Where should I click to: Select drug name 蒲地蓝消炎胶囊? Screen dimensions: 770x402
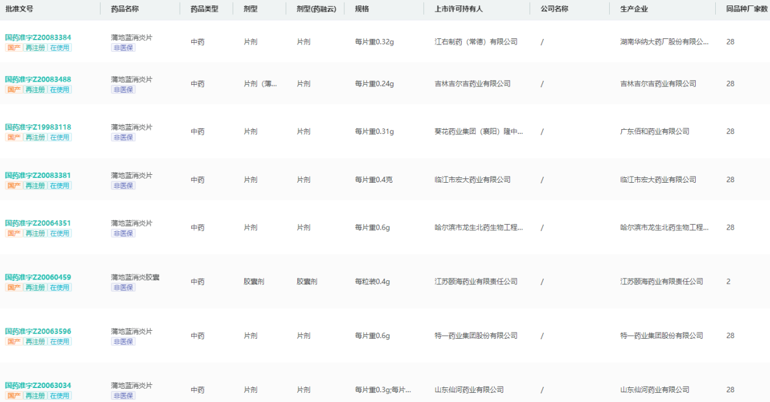(135, 277)
